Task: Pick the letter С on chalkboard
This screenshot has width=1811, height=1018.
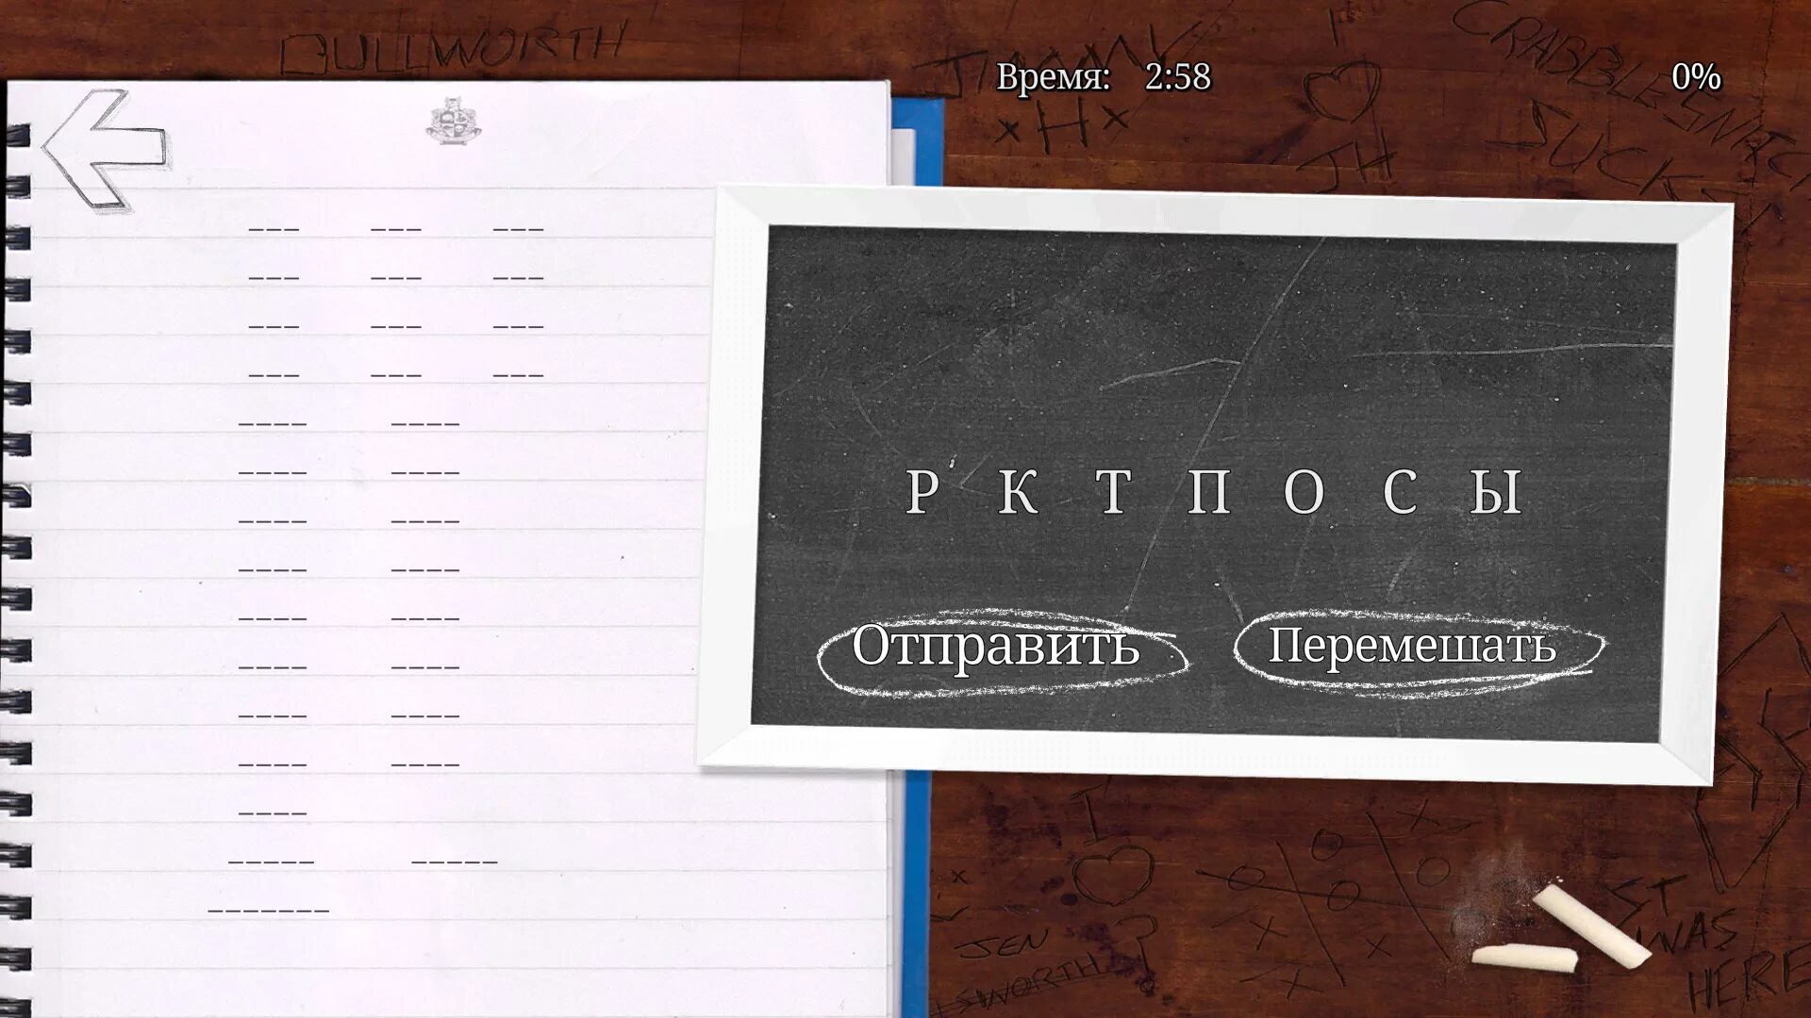Action: 1400,492
